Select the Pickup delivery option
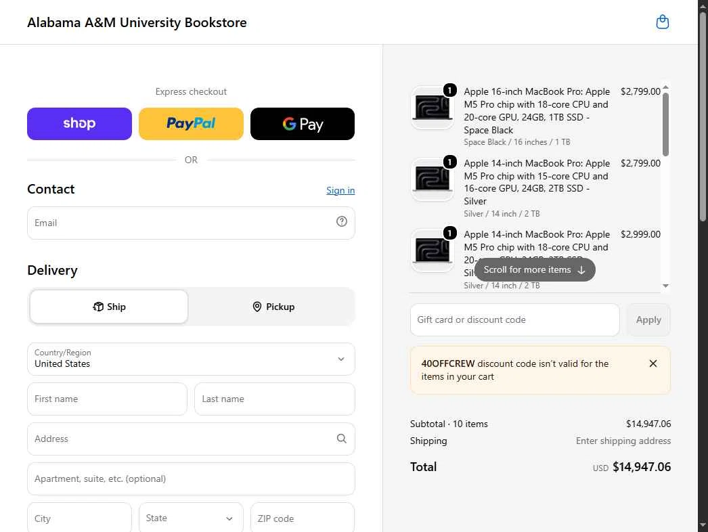 273,307
